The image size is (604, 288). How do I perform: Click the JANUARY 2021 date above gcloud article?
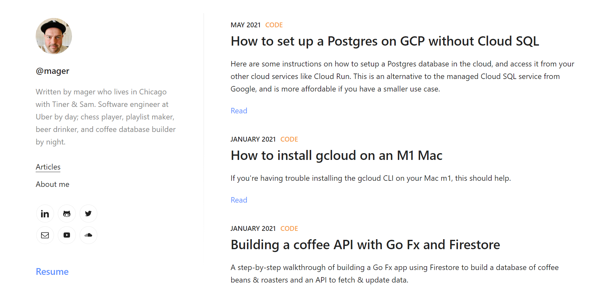coord(253,139)
